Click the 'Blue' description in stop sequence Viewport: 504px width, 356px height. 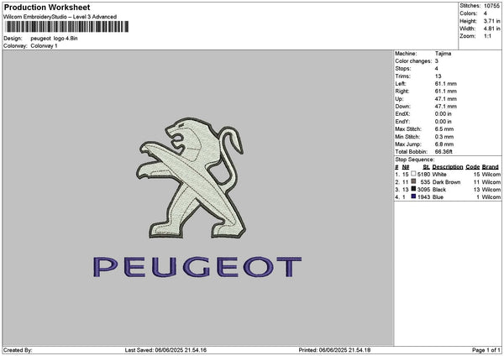click(x=438, y=197)
